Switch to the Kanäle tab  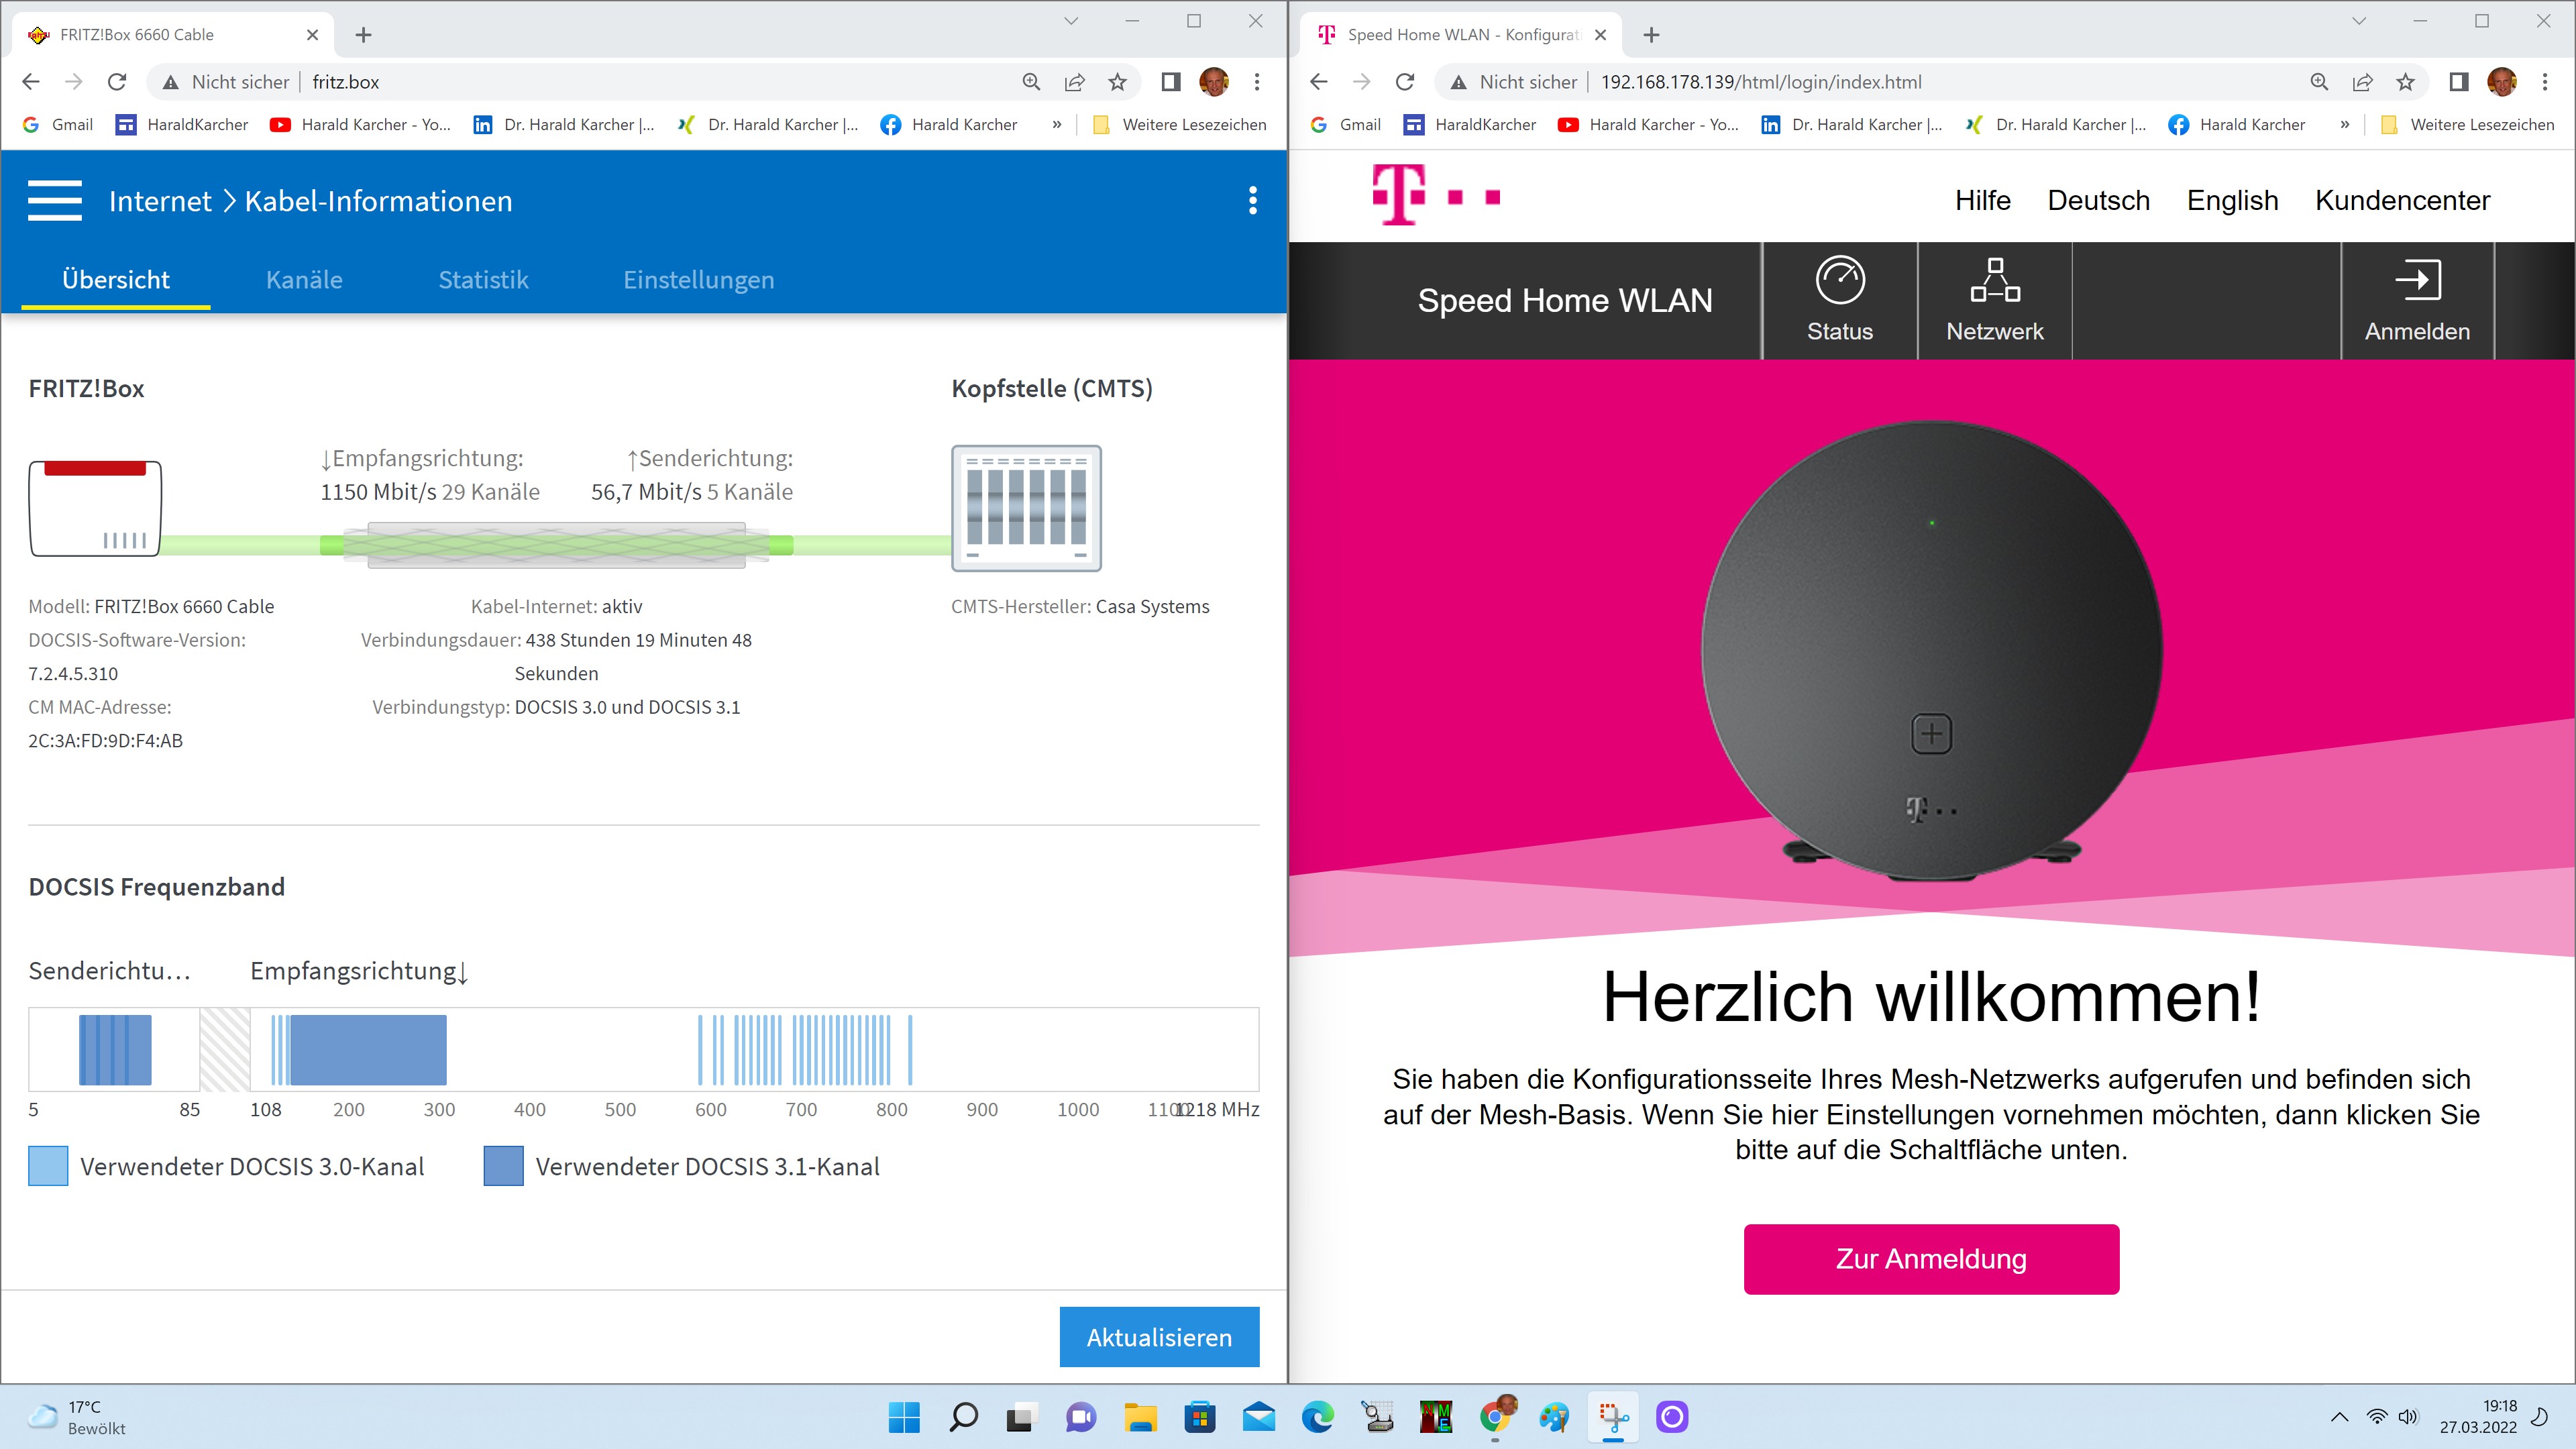pyautogui.click(x=304, y=280)
